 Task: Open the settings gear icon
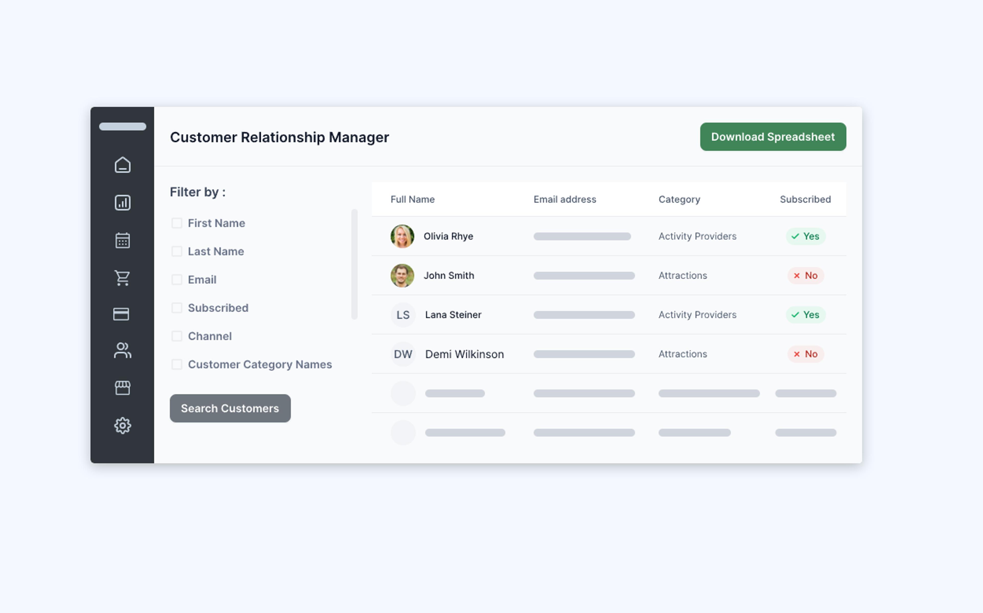123,426
